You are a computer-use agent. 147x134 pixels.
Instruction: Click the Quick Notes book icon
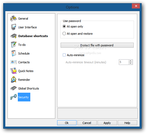point(14,71)
